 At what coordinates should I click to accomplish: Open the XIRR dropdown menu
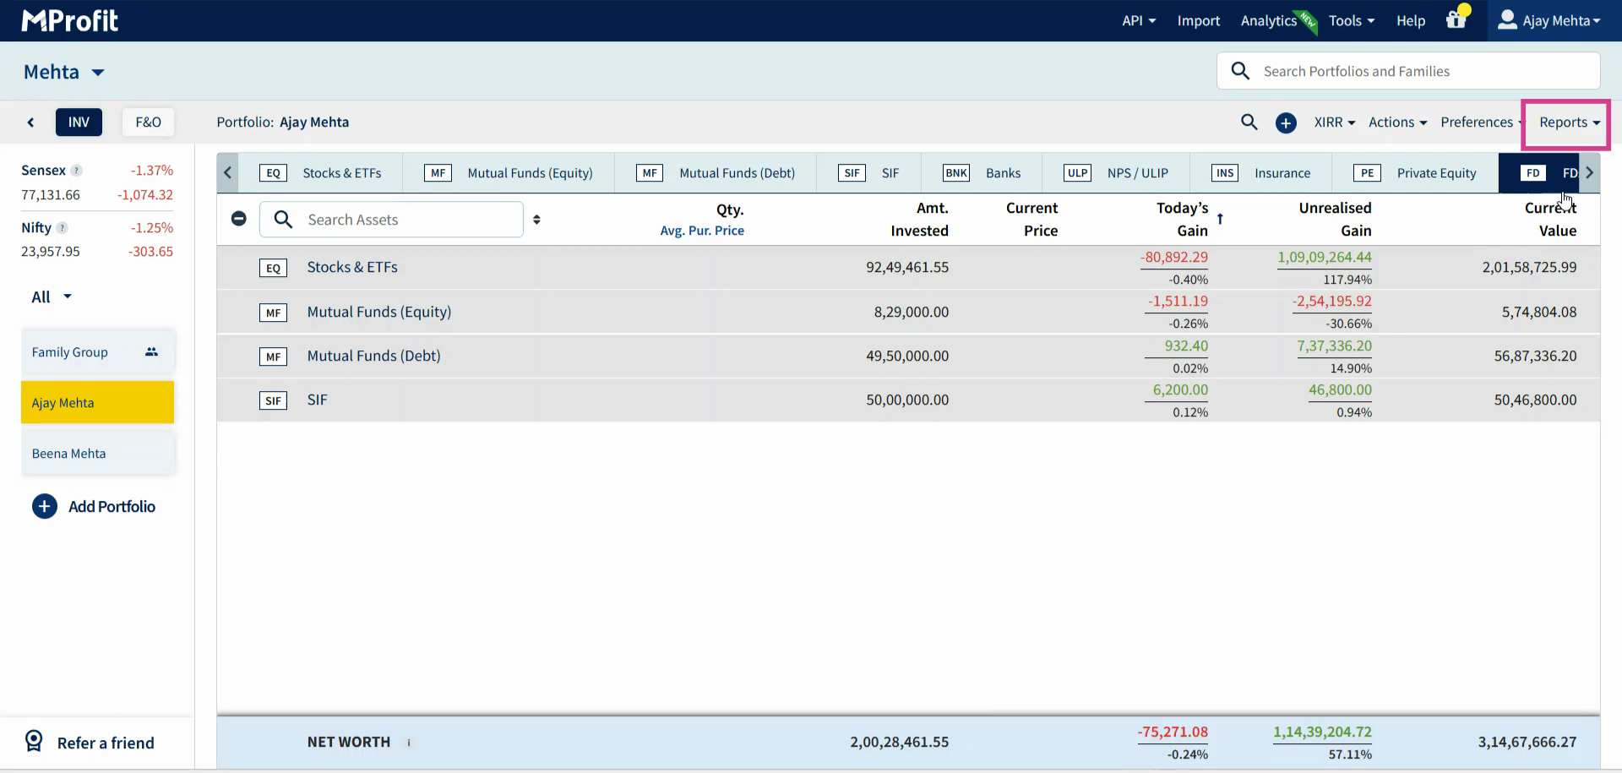[x=1334, y=122]
